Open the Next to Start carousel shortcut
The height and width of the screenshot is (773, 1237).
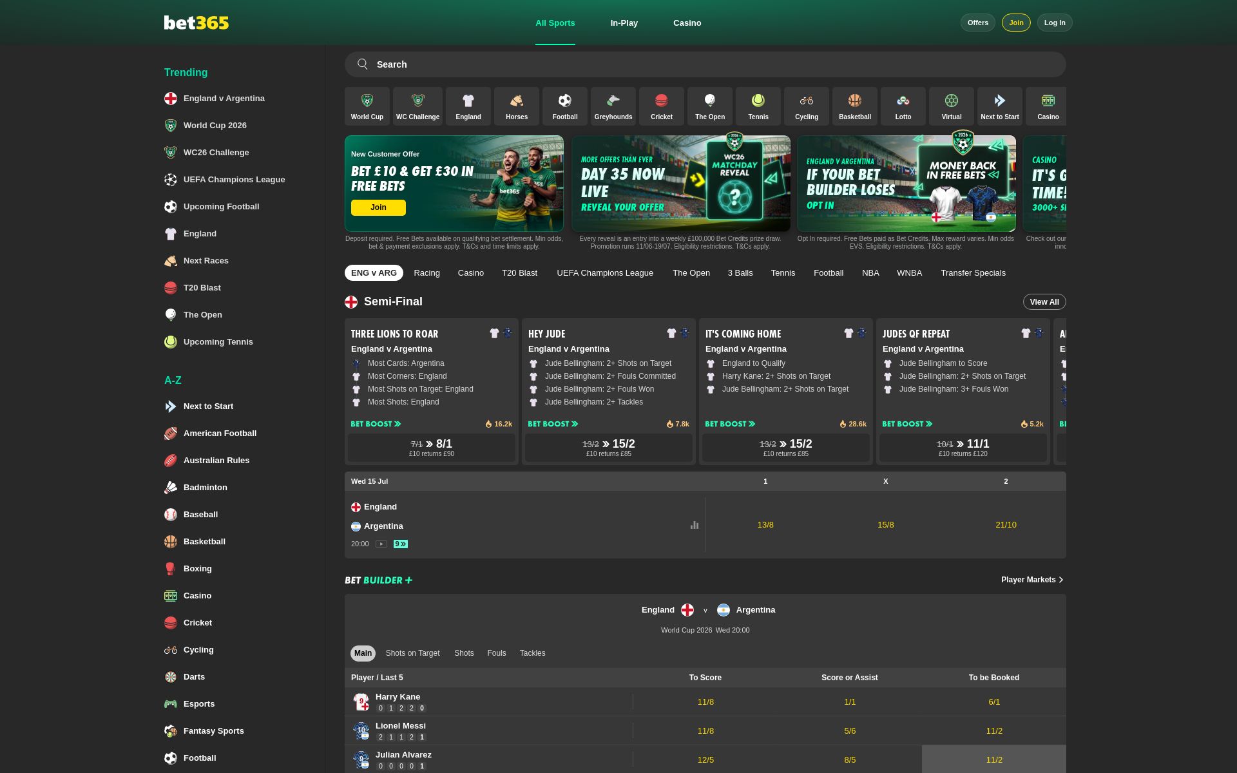click(1000, 106)
